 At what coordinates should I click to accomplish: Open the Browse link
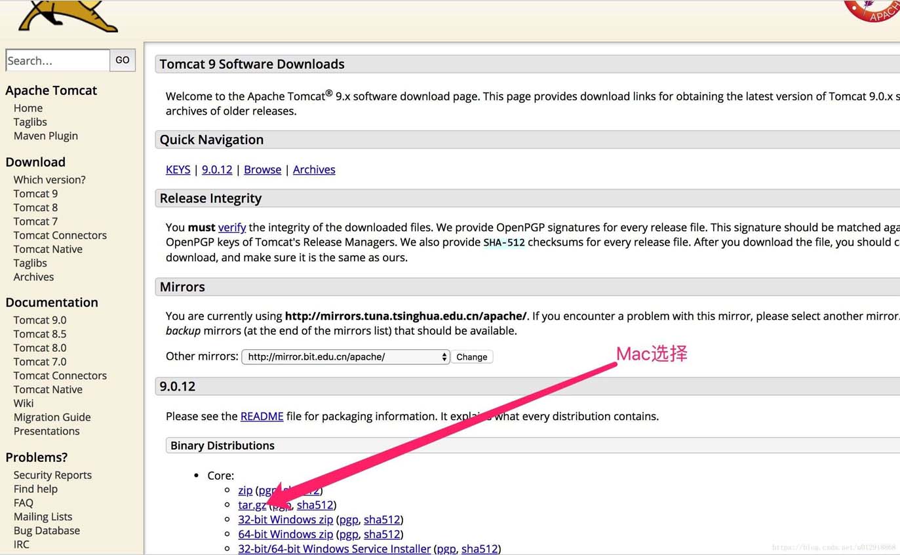pos(262,170)
